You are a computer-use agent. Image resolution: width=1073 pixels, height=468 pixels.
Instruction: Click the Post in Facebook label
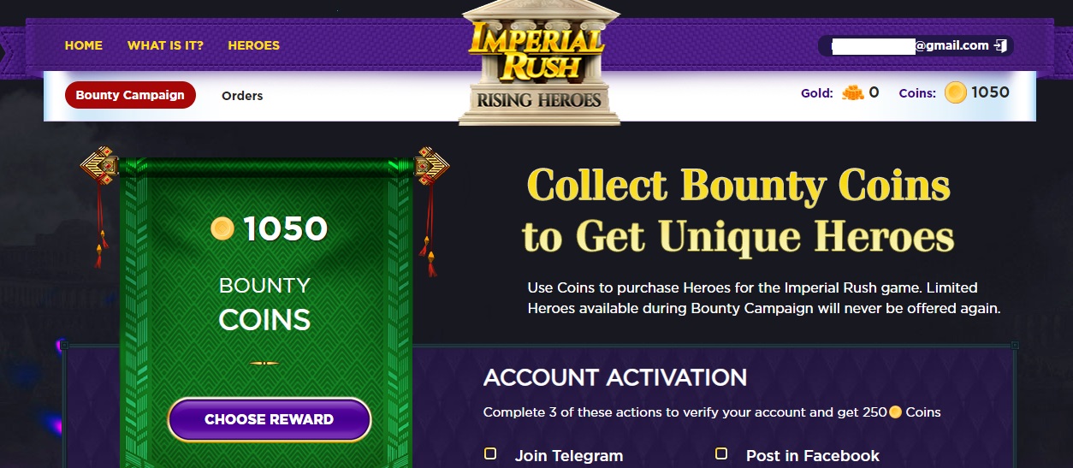[813, 456]
